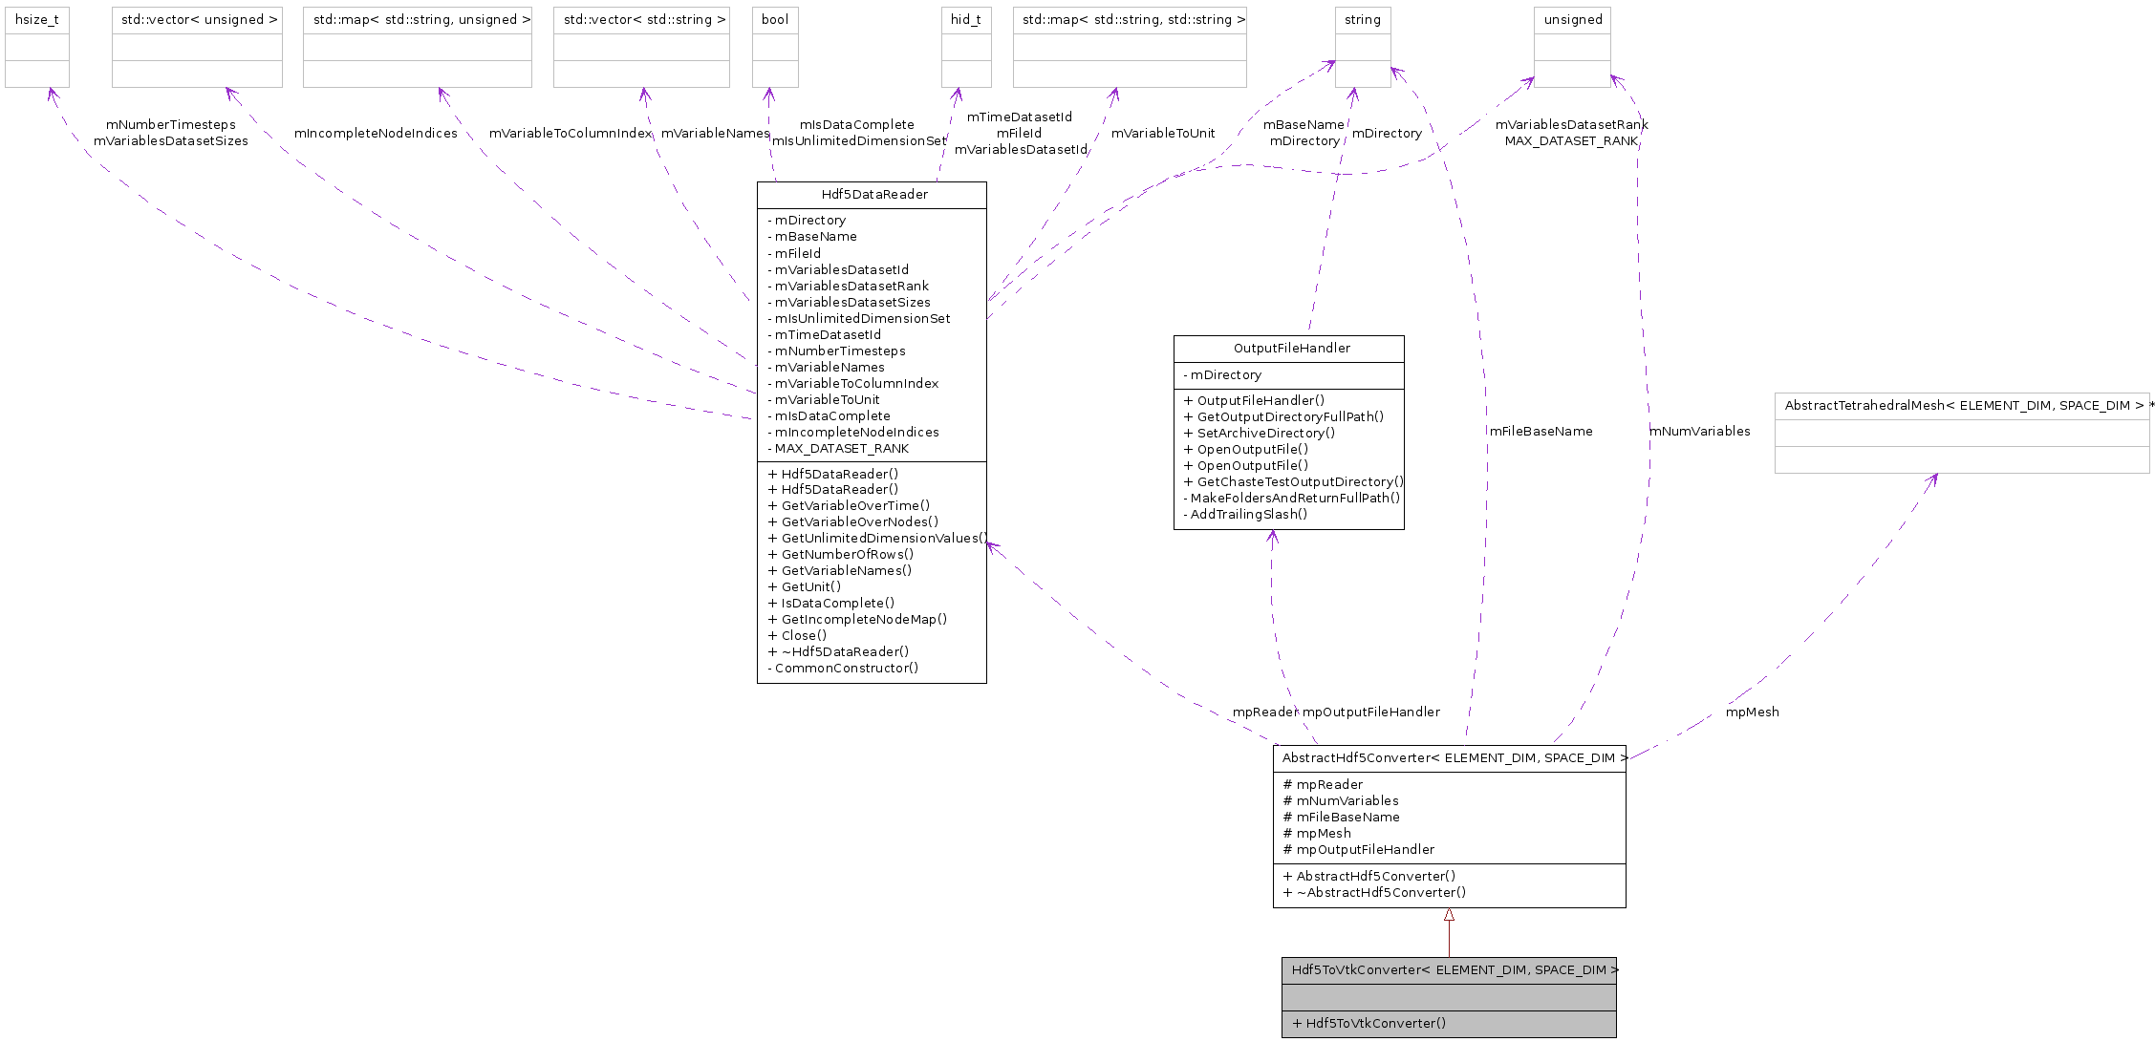Select '- MAX_DATASET_RANK' member in Hdf5DataReader

pyautogui.click(x=838, y=449)
